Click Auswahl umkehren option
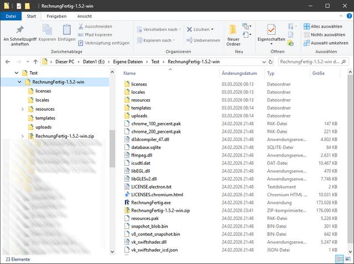Image resolution: width=354 pixels, height=264 pixels. point(326,41)
